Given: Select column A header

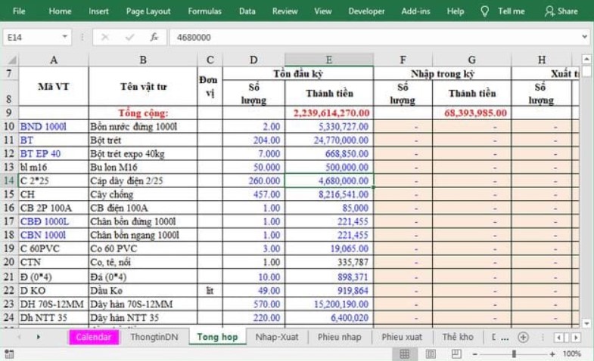Looking at the screenshot, I should [x=54, y=60].
